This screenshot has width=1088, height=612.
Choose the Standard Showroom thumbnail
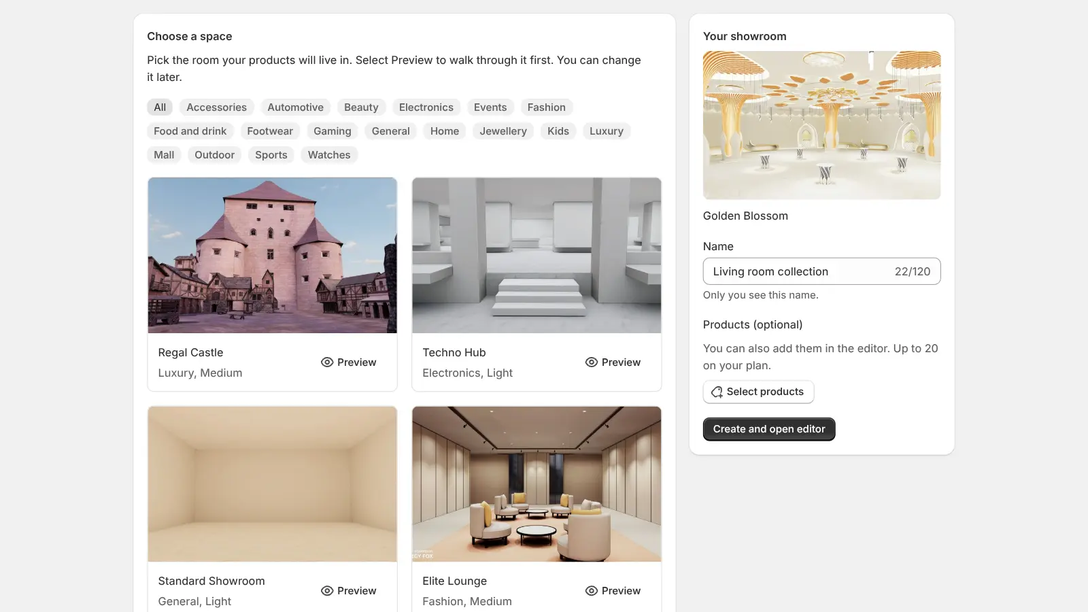coord(272,484)
